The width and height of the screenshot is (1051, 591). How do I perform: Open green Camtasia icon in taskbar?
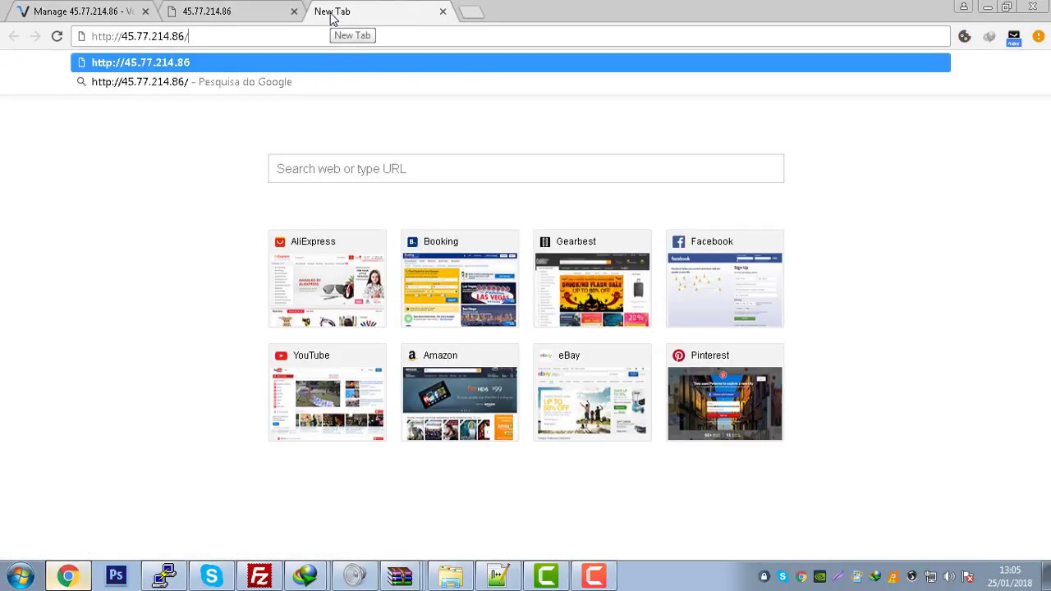[x=545, y=576]
